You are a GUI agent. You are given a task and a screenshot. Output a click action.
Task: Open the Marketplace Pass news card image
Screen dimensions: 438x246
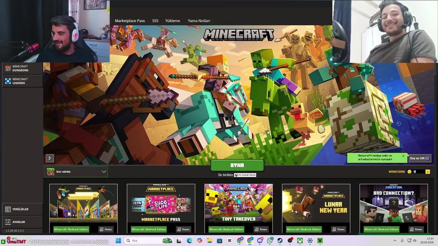(x=161, y=203)
